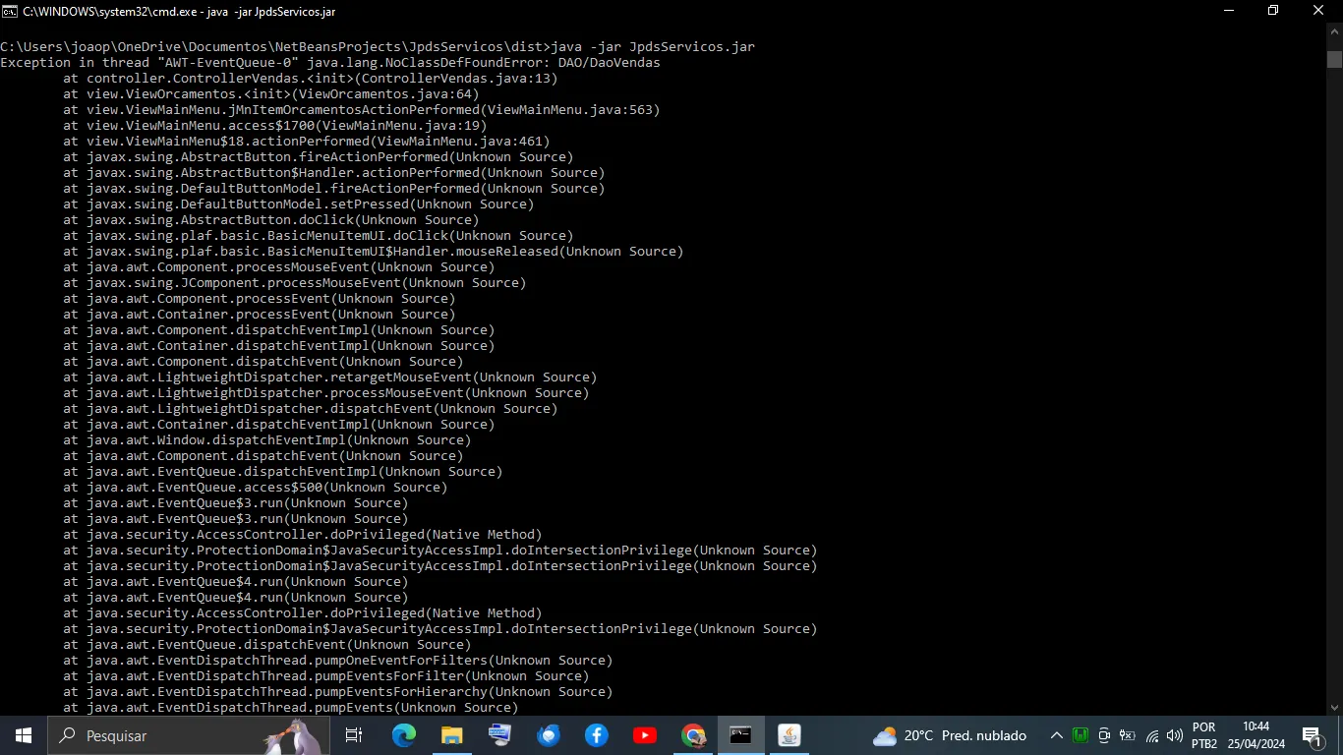Viewport: 1343px width, 755px height.
Task: Click the 'BasicMenuItemUI$Handler.mouseReleased' line
Action: click(374, 252)
